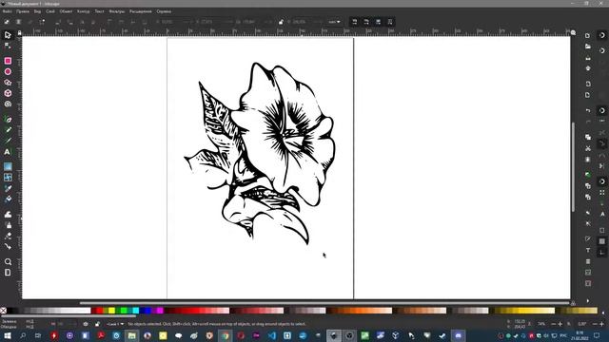This screenshot has height=342, width=609.
Task: Click the horizontal canvas scrollbar
Action: pos(324,303)
